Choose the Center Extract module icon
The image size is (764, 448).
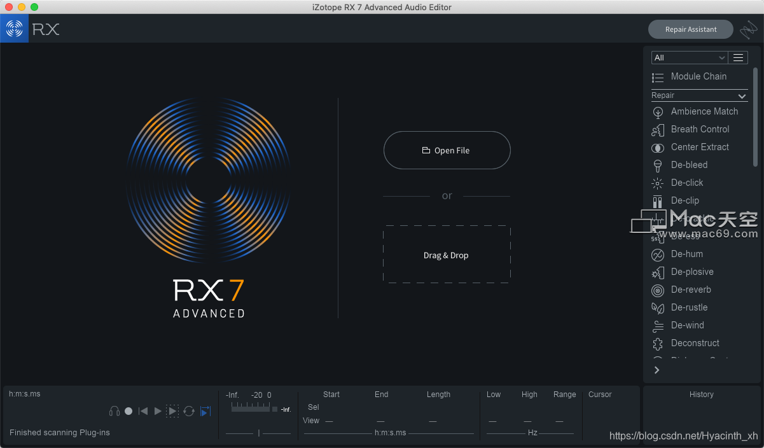658,148
